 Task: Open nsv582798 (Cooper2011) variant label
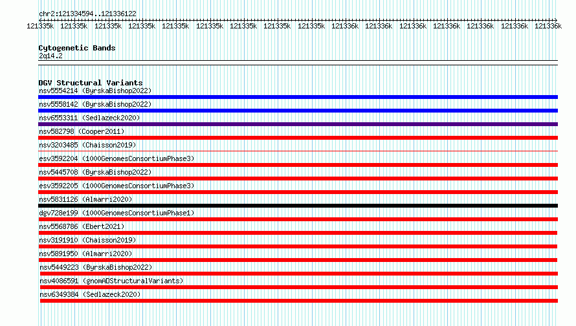pyautogui.click(x=82, y=131)
